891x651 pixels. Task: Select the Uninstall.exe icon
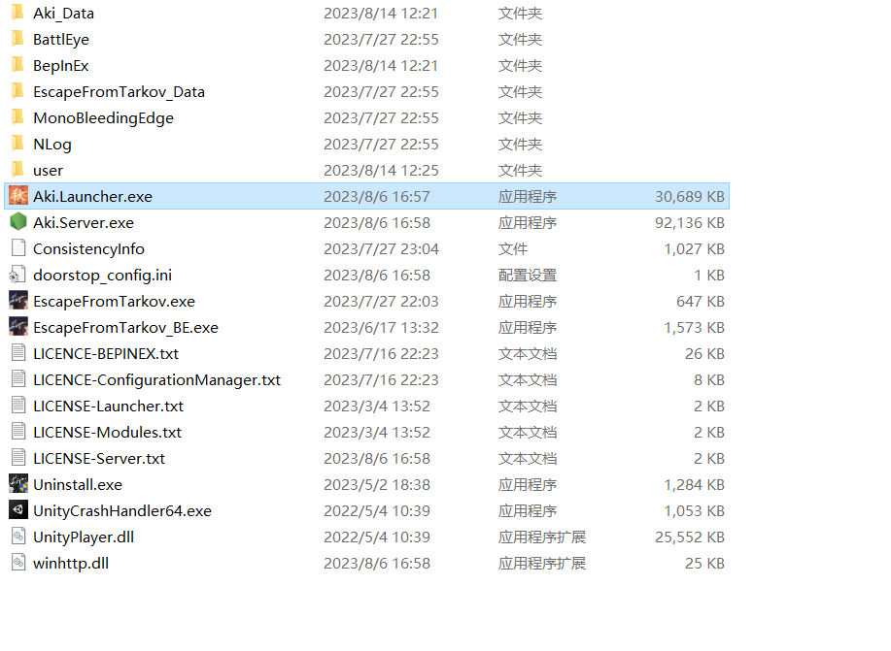[17, 484]
